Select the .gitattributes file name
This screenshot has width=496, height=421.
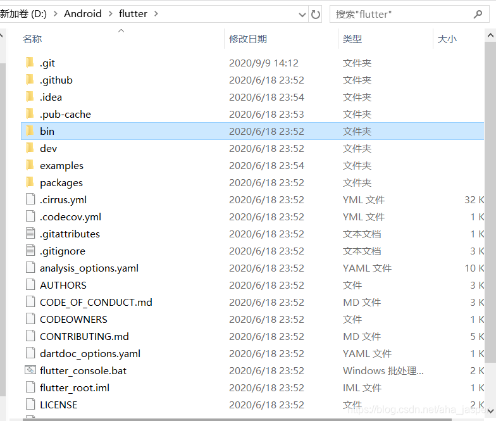(70, 234)
